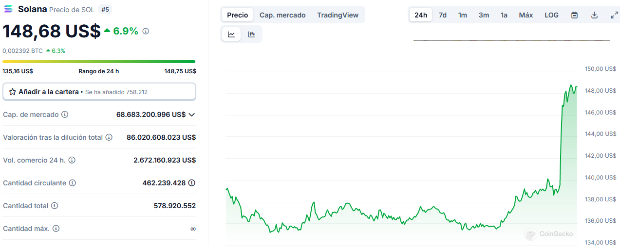Viewport: 620px width, 246px height.
Task: Click the #5 rank badge
Action: pos(105,9)
